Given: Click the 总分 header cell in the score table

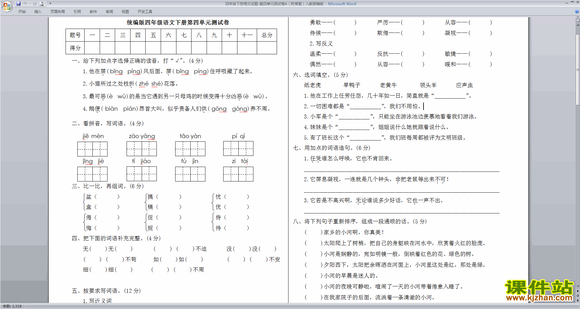Looking at the screenshot, I should coord(267,35).
